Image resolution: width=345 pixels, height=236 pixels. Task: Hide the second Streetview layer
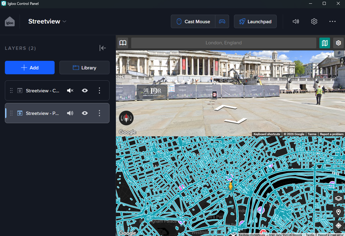(85, 113)
